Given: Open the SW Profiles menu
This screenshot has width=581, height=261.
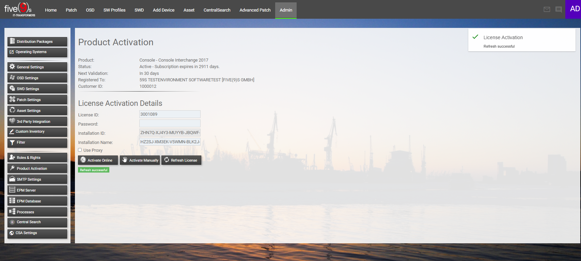Looking at the screenshot, I should [x=114, y=10].
